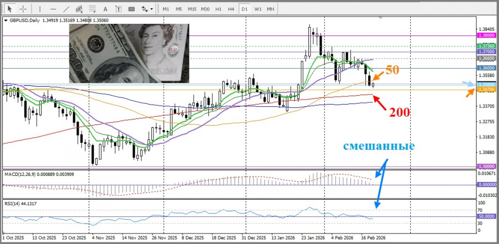Click the H1 timeframe button
The height and width of the screenshot is (244, 499).
218,9
